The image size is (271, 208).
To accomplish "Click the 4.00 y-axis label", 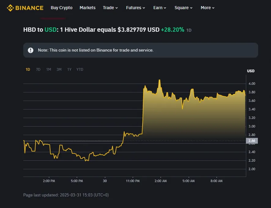I will click(252, 84).
